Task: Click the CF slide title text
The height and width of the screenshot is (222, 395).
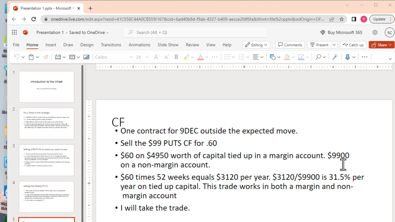Action: point(118,122)
